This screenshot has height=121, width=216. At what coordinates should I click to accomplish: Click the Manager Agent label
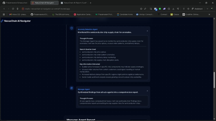(84, 89)
